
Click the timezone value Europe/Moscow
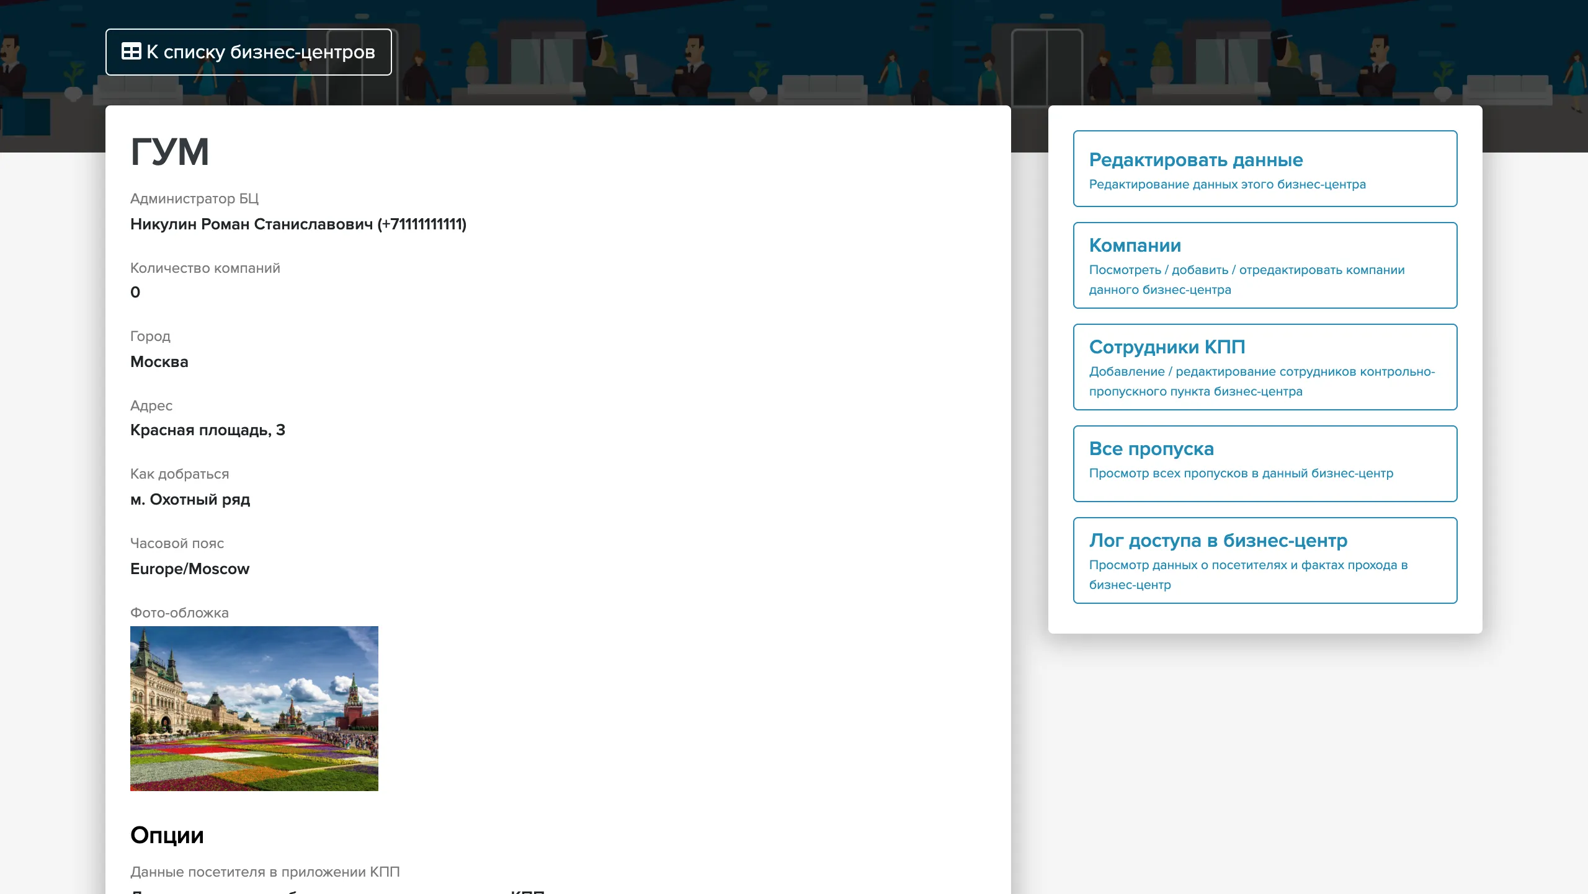click(190, 569)
